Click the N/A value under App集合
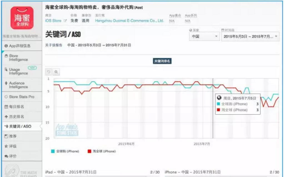The image size is (285, 177). coord(172,21)
